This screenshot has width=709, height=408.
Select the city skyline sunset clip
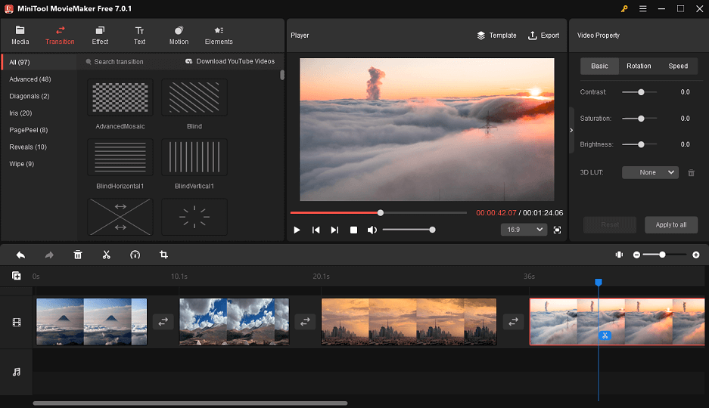pos(409,322)
